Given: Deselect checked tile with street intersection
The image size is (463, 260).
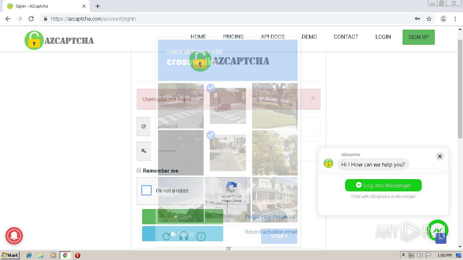Looking at the screenshot, I should click(x=228, y=153).
